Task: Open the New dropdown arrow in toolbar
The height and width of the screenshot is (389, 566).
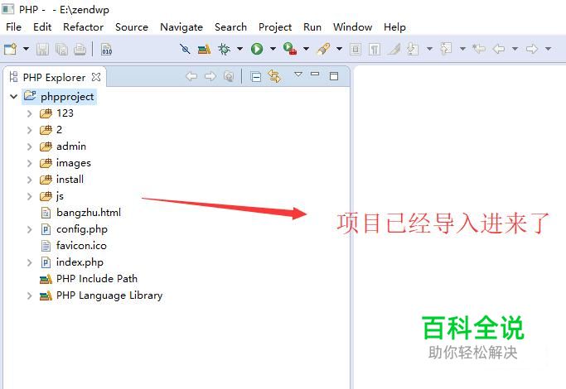Action: point(26,49)
